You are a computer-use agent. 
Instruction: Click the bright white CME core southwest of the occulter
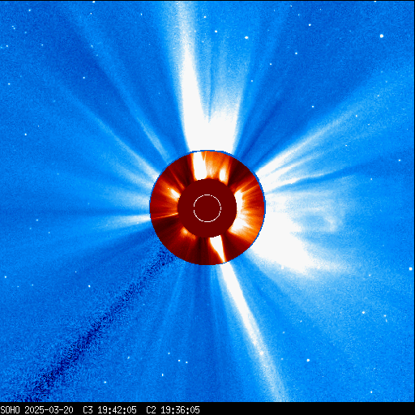278,243
